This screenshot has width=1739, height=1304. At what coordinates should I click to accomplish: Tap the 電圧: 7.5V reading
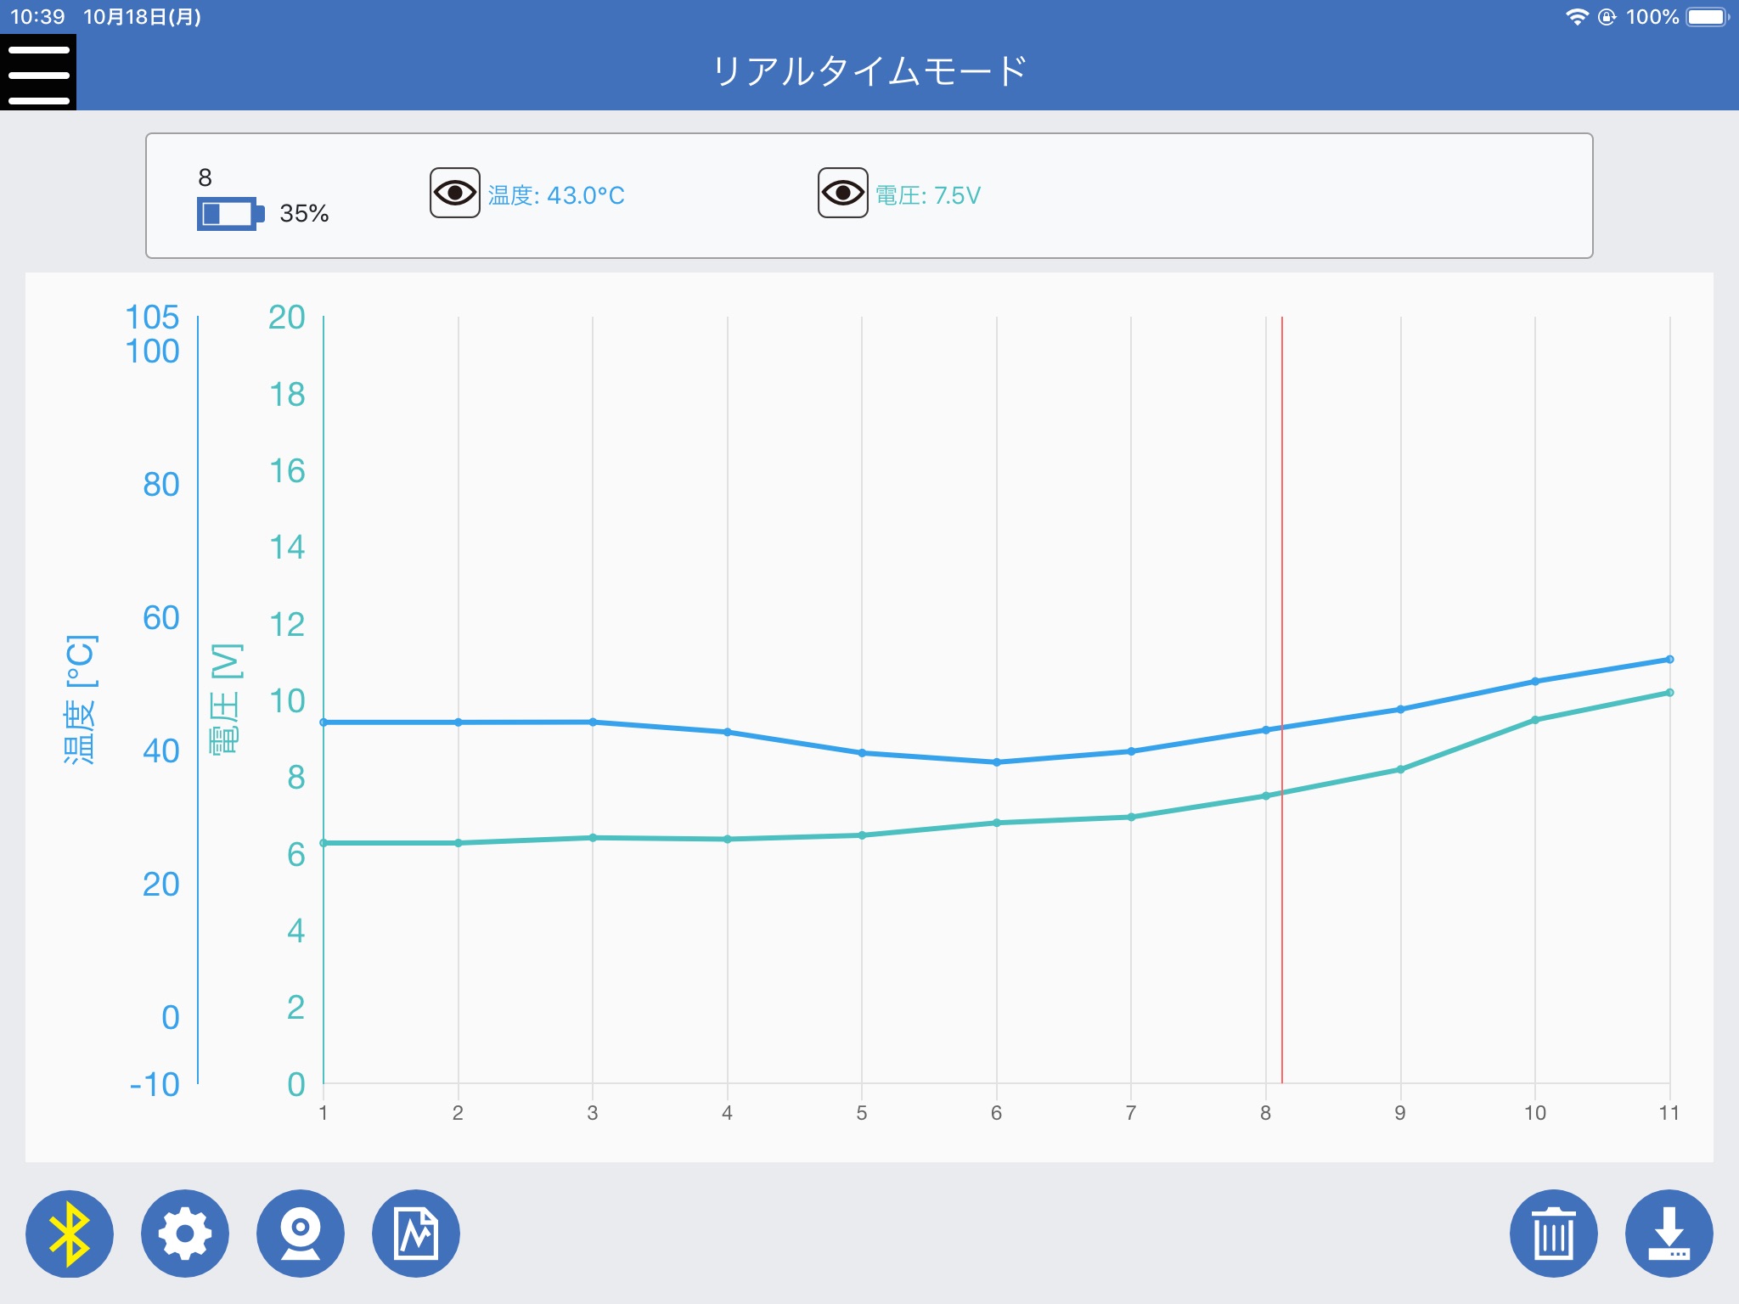pos(928,195)
